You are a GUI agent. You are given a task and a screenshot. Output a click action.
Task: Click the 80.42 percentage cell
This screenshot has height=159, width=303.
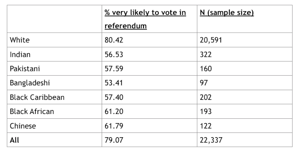coord(114,40)
